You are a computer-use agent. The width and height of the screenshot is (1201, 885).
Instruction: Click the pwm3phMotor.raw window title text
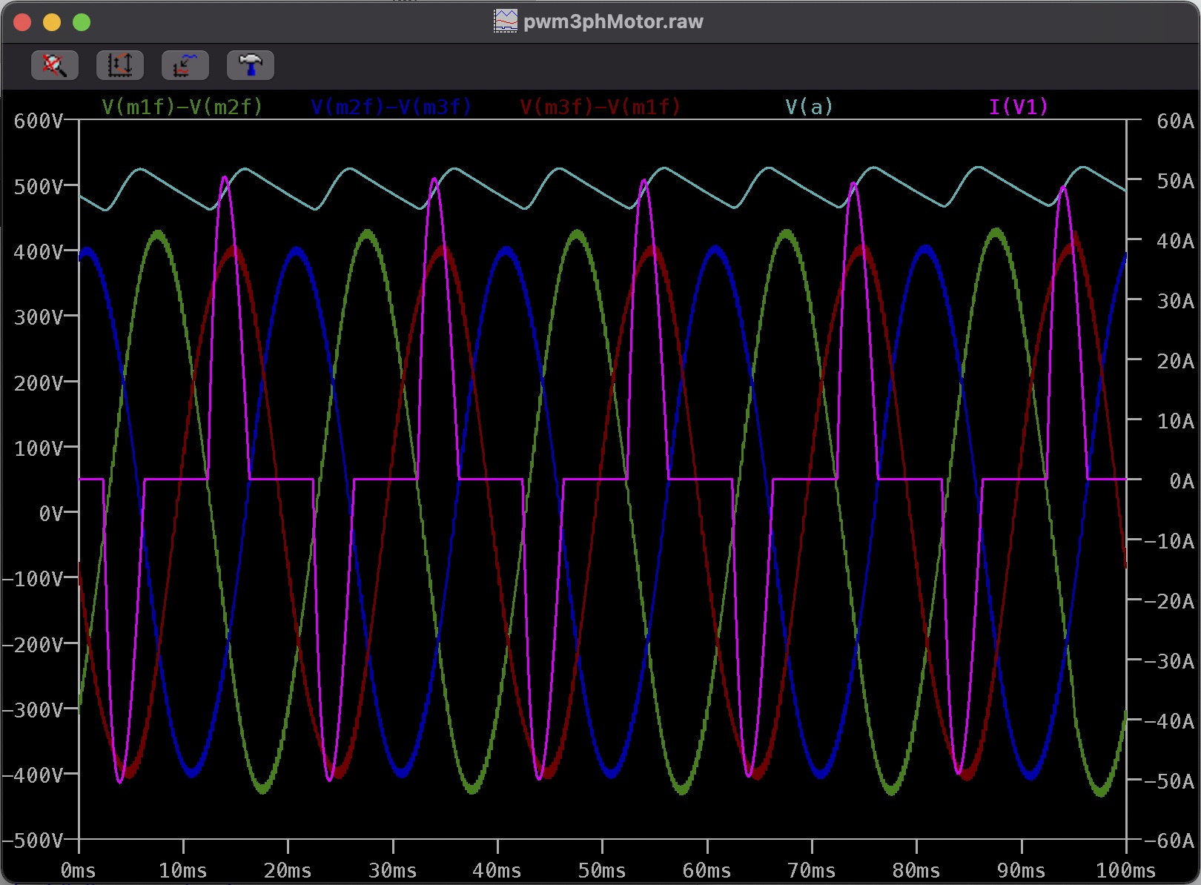(613, 21)
